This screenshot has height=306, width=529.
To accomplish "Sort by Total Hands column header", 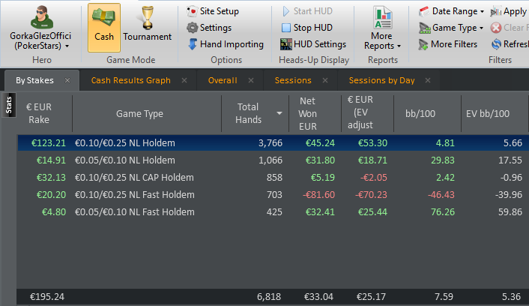I will tap(248, 113).
